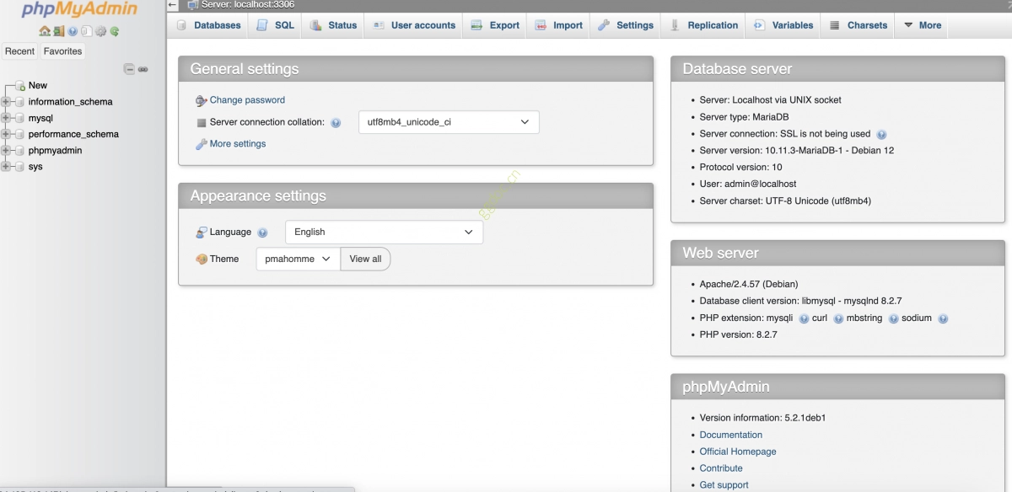The image size is (1012, 492).
Task: Expand the mysql tree node
Action: (6, 118)
